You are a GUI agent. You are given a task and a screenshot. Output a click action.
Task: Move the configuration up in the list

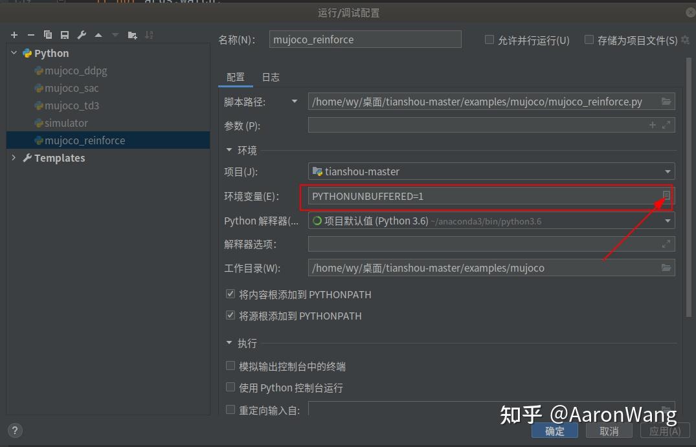point(99,34)
